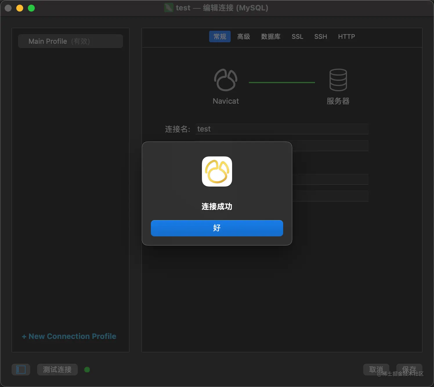Open the HTTP tab
Screen dimensions: 434x387
coord(346,36)
